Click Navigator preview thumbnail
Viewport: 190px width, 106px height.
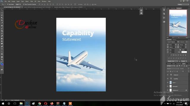coord(178,23)
